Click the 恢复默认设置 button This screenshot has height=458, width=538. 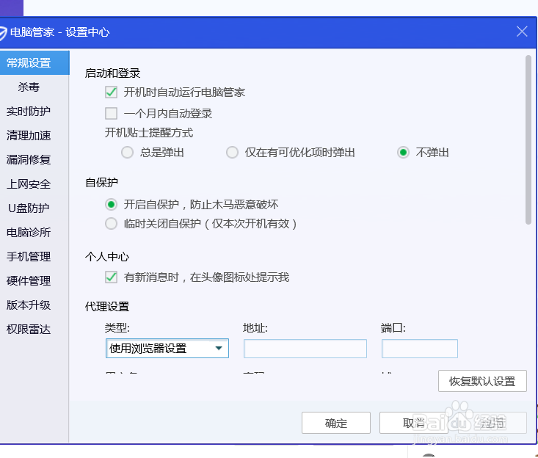tap(482, 381)
